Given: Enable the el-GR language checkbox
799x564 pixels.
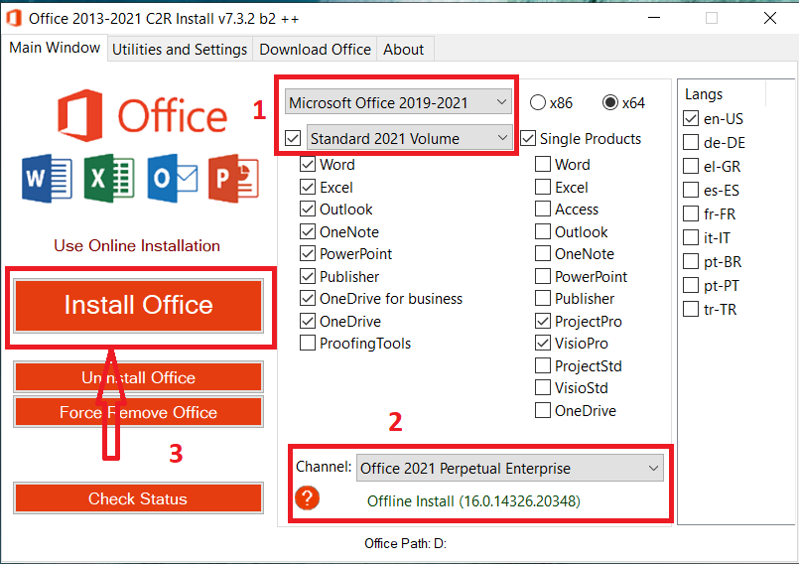Looking at the screenshot, I should 691,166.
